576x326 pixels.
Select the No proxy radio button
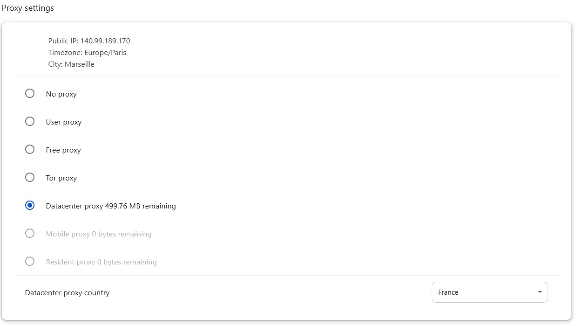coord(30,94)
